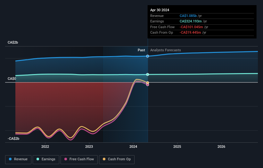Viewport: 263px width, 168px height.
Task: Click the teal Earnings data point marker
Action: pyautogui.click(x=148, y=74)
